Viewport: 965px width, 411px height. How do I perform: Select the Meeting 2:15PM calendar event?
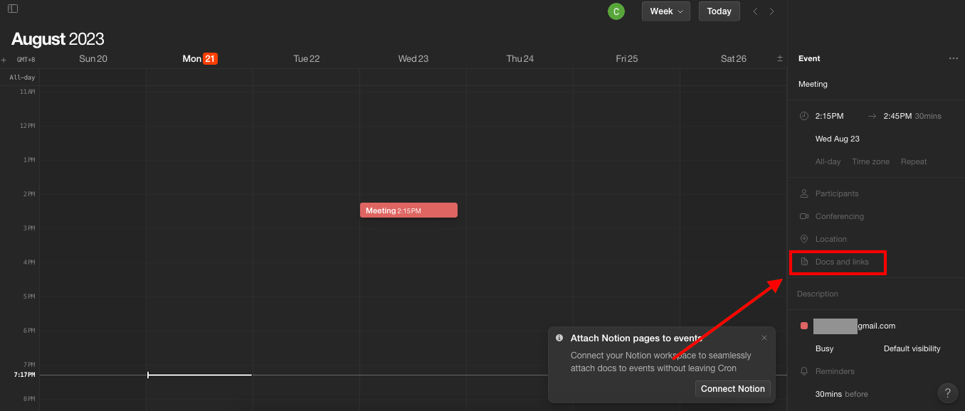pyautogui.click(x=408, y=210)
